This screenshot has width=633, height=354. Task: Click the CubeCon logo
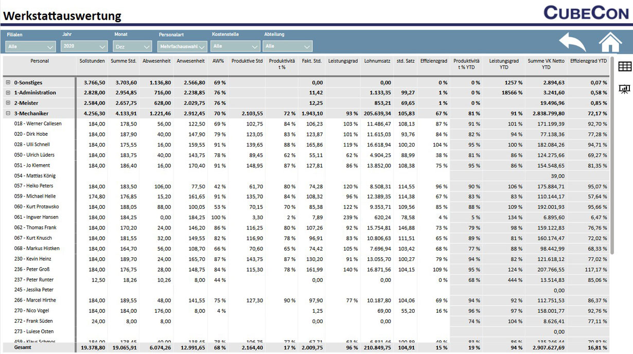(x=586, y=12)
